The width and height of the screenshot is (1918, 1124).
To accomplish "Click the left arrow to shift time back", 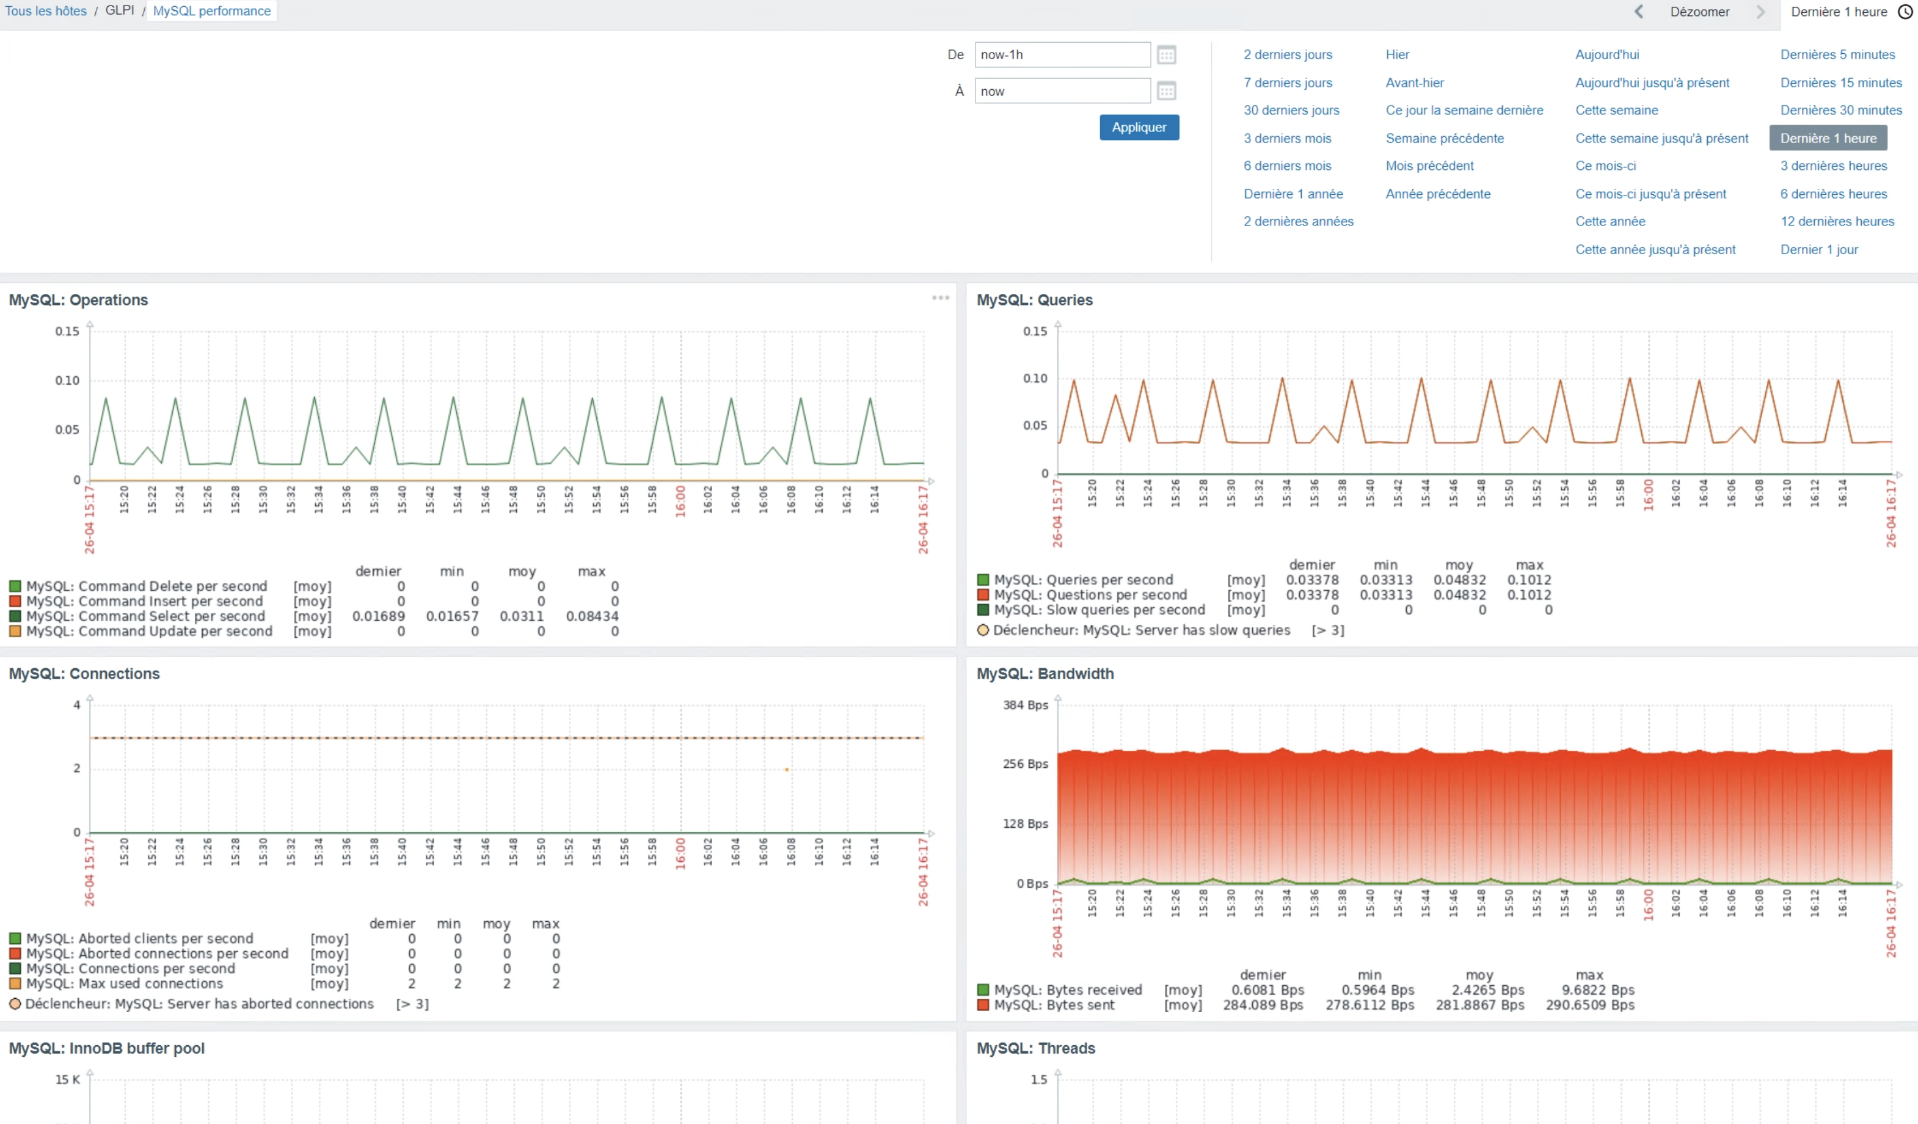I will pos(1639,12).
